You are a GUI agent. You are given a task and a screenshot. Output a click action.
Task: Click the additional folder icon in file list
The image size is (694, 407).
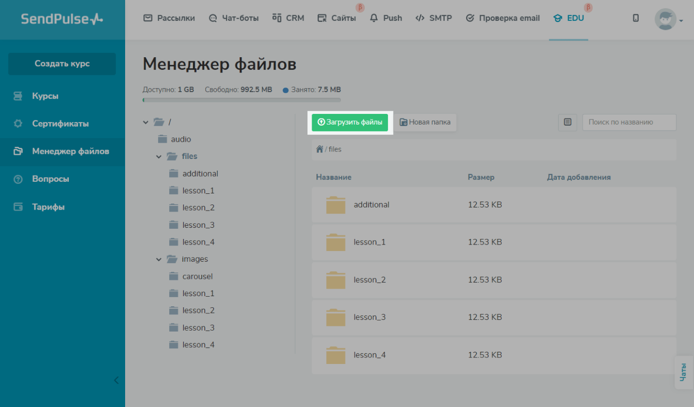[335, 205]
